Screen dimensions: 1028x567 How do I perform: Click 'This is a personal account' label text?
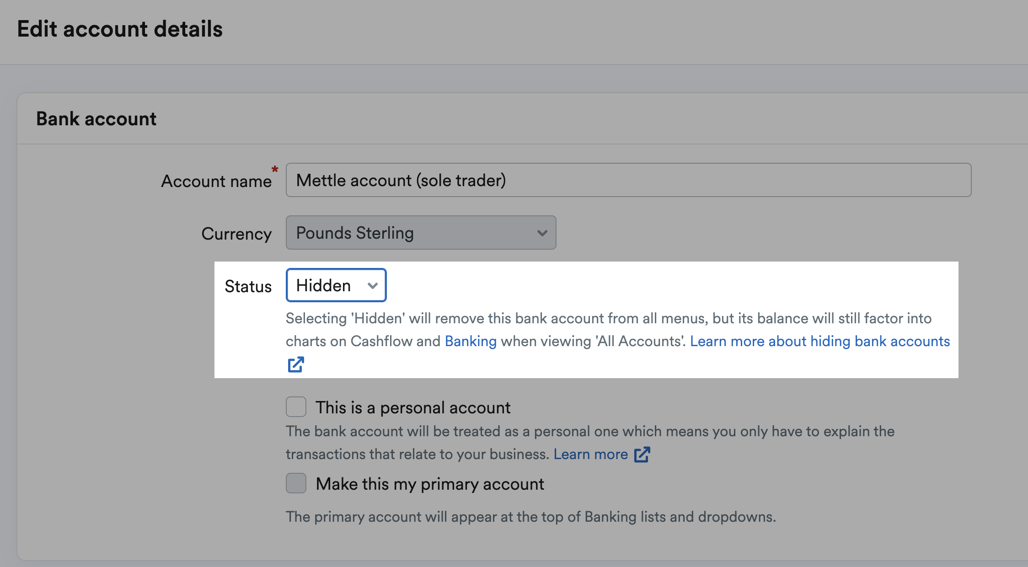pos(413,407)
